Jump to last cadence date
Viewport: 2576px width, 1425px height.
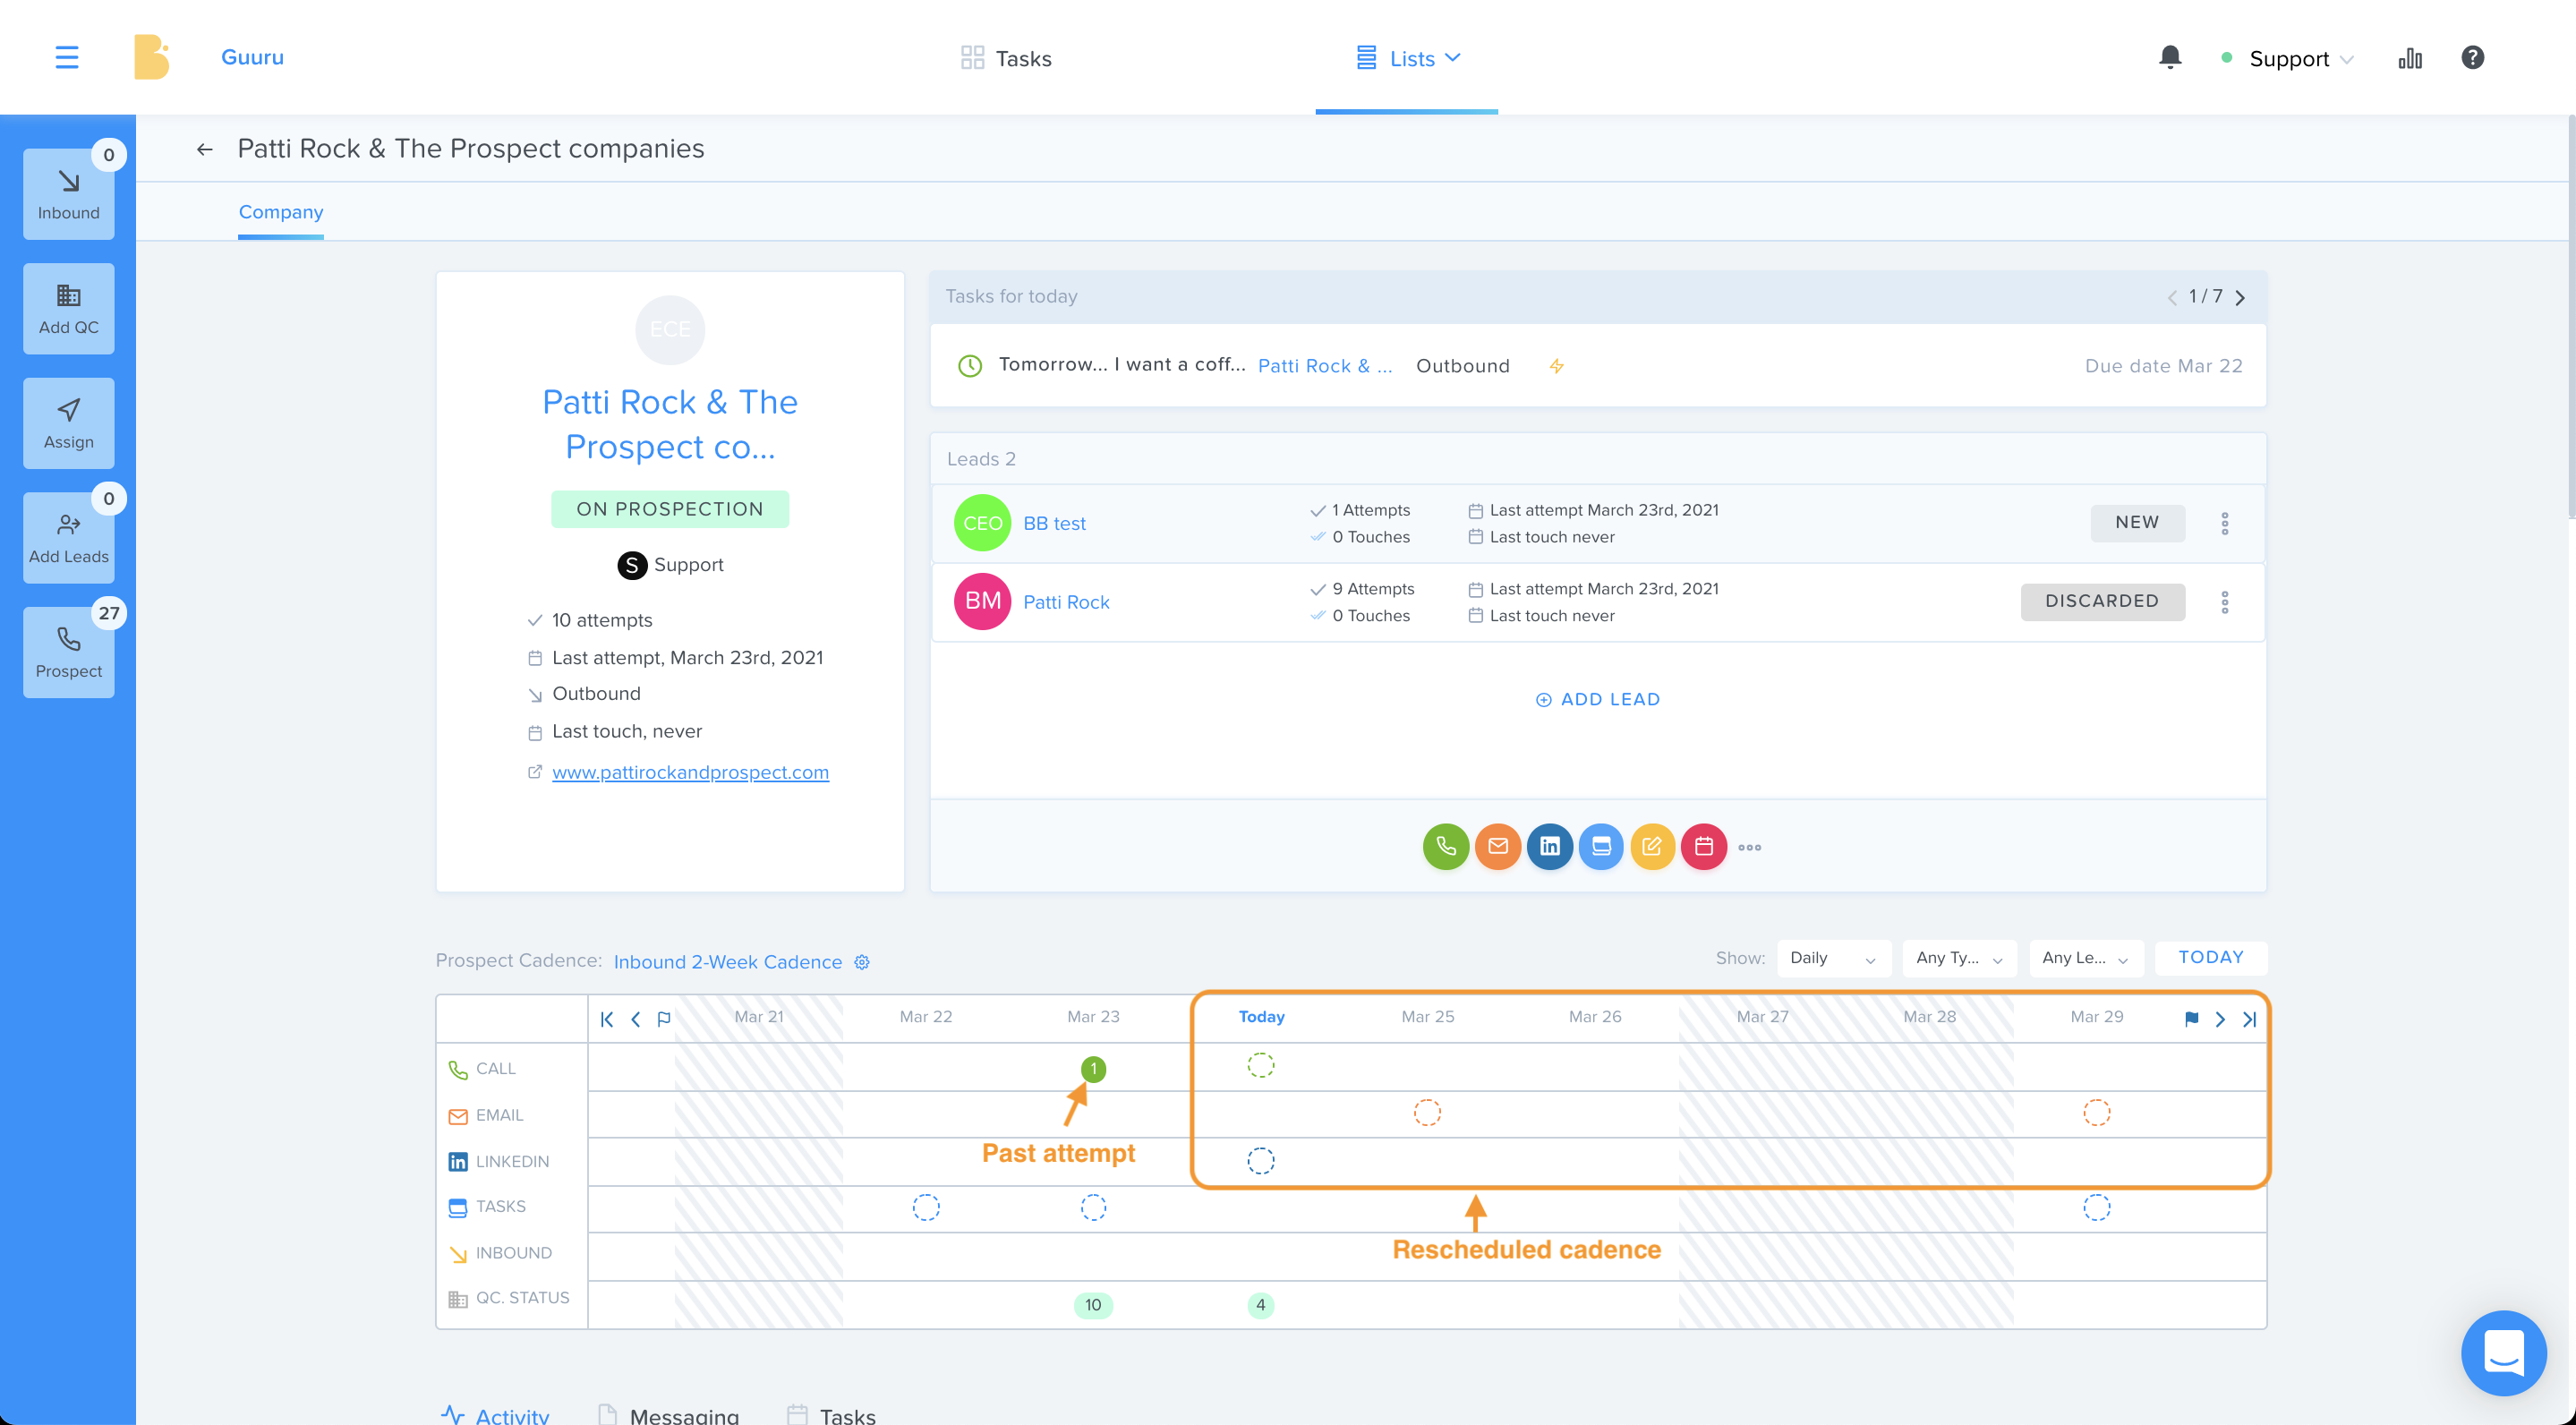coord(2249,1019)
